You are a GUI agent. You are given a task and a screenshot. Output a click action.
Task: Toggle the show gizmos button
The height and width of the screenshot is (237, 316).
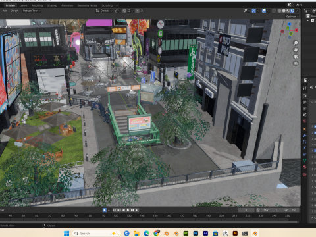tap(254, 11)
